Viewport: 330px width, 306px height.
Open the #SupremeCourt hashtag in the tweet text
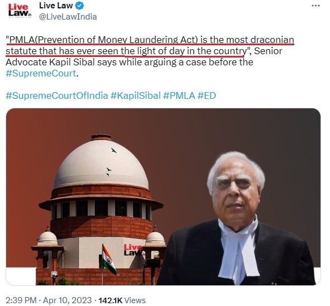[x=41, y=73]
